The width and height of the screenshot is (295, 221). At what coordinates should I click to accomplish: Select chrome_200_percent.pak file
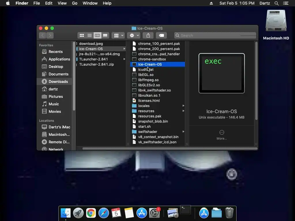158,49
